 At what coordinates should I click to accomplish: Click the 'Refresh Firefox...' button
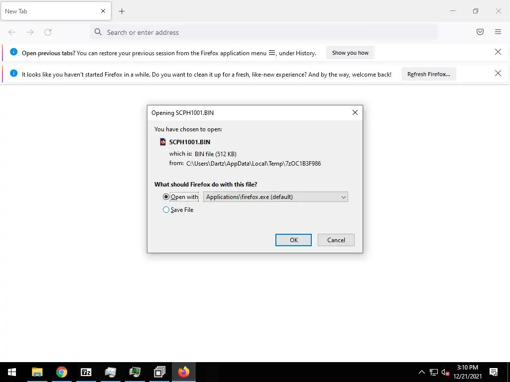click(x=429, y=74)
